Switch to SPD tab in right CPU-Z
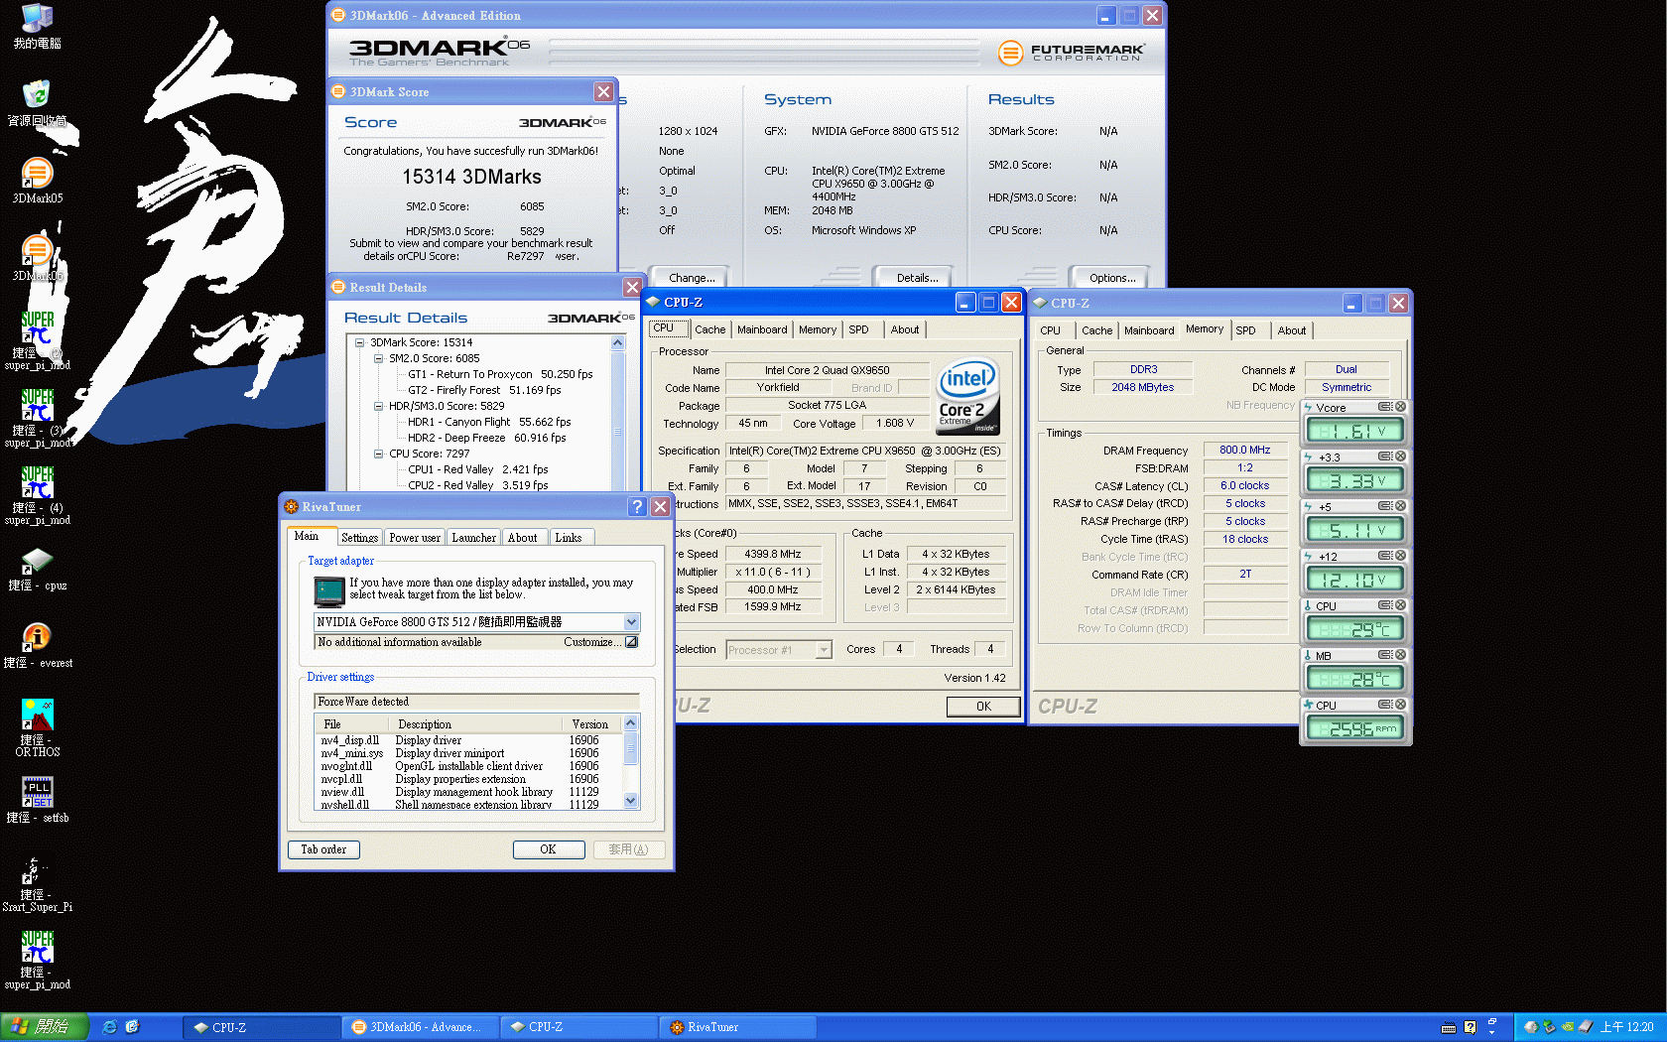The image size is (1667, 1042). coord(1245,330)
